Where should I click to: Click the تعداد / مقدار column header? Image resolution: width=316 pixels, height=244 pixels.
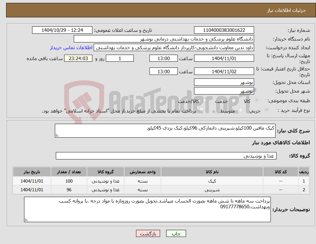click(69, 172)
